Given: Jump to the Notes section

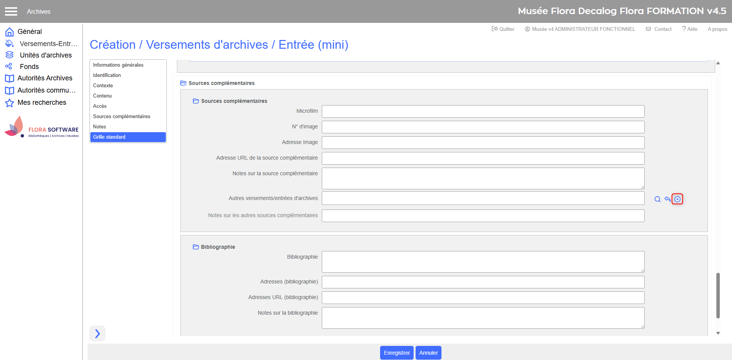Looking at the screenshot, I should click(x=100, y=127).
